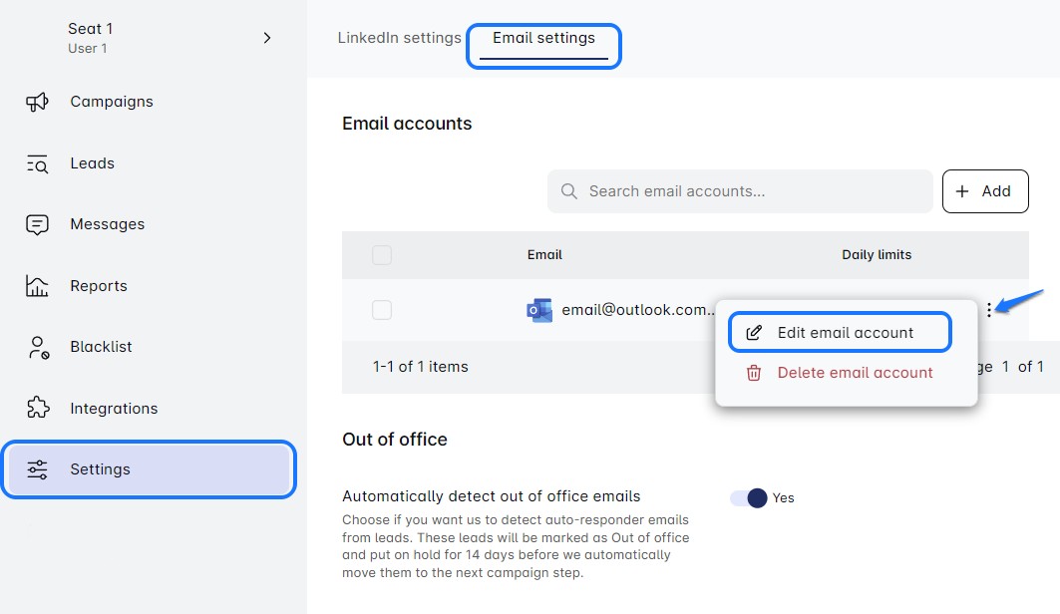Disable automatic out of office detection toggle
The width and height of the screenshot is (1060, 614).
pos(749,497)
